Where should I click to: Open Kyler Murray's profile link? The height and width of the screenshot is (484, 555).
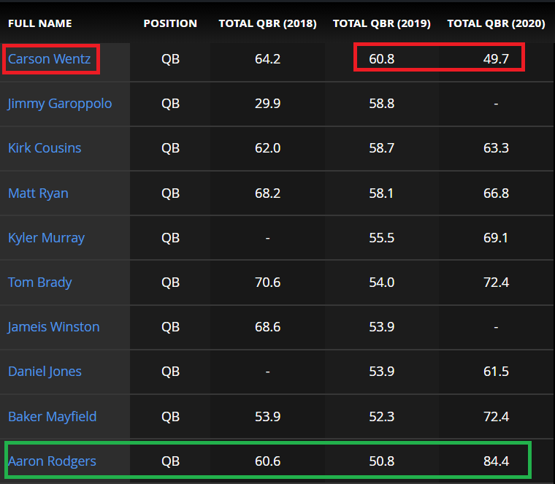(x=46, y=238)
